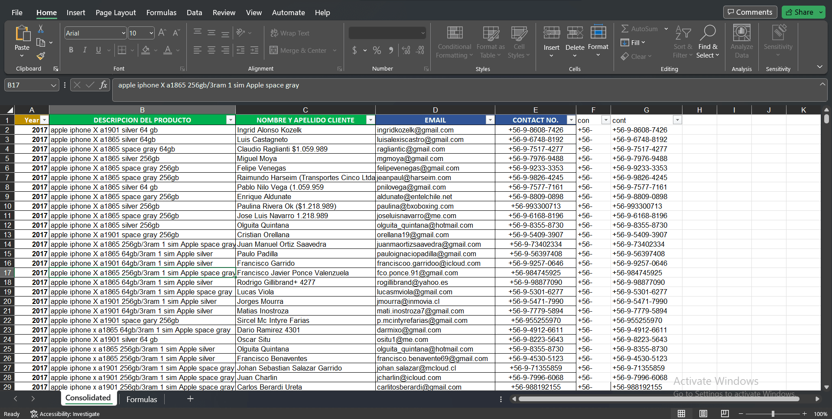832x419 pixels.
Task: Increase indent of cell content
Action: (x=254, y=50)
